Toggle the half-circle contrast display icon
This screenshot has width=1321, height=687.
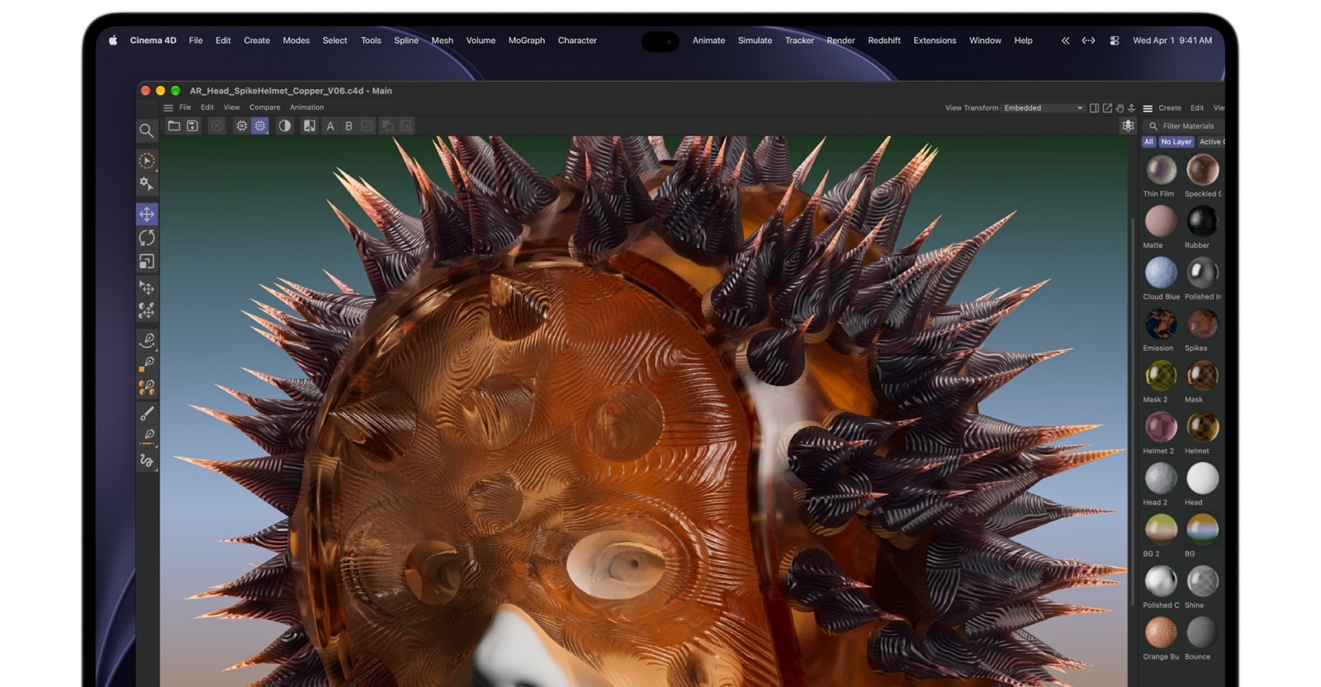pyautogui.click(x=285, y=126)
